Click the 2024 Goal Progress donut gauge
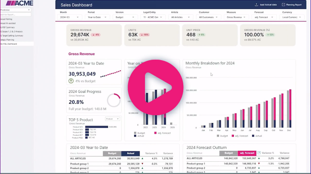The image size is (311, 174). (114, 100)
